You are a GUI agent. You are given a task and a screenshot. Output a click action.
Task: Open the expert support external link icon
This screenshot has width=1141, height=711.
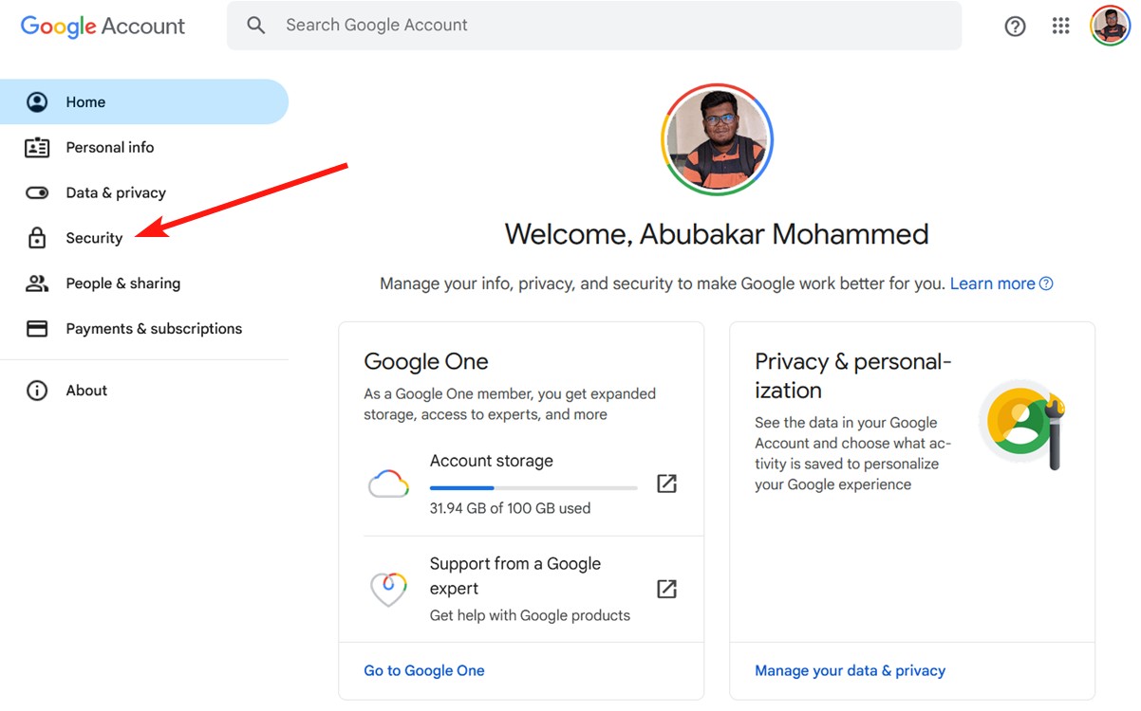(666, 589)
